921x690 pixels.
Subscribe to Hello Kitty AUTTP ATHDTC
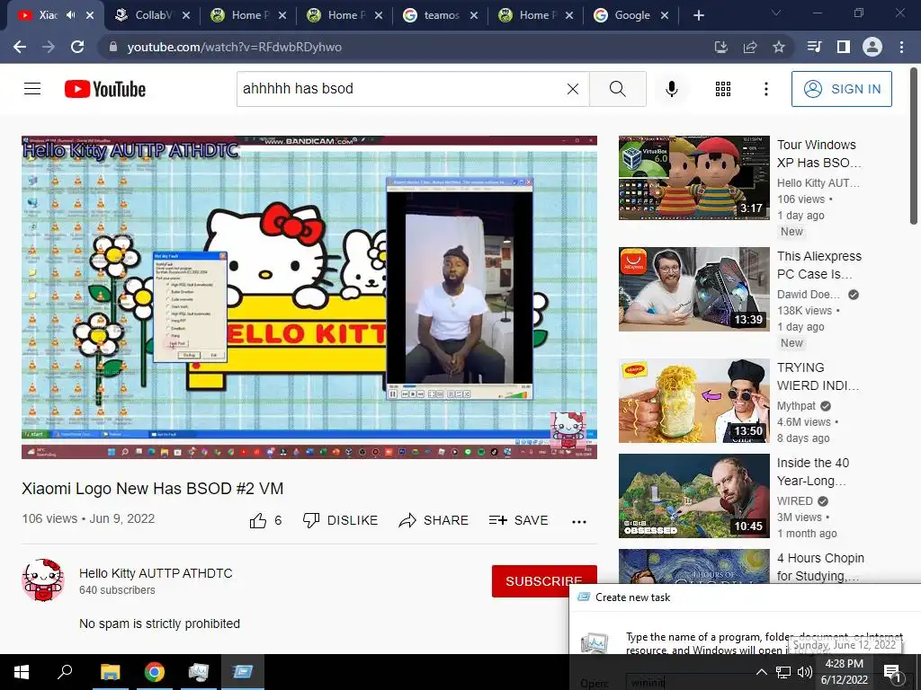[x=544, y=581]
